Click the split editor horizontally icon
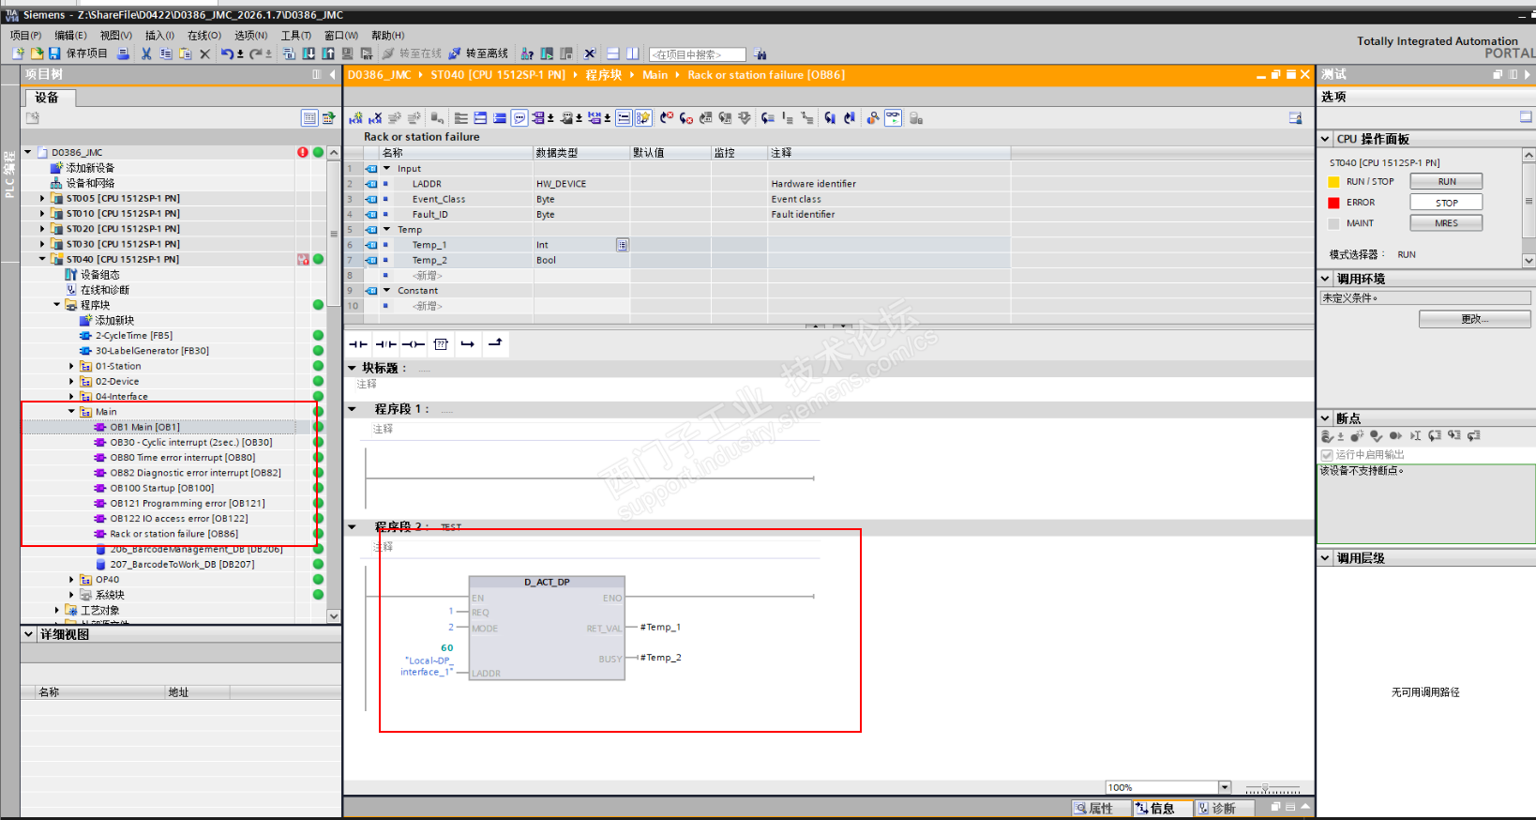 (613, 53)
